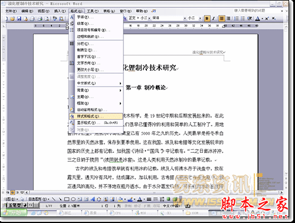Open the 窗口 (Window) menu
The width and height of the screenshot is (295, 223).
(x=126, y=11)
